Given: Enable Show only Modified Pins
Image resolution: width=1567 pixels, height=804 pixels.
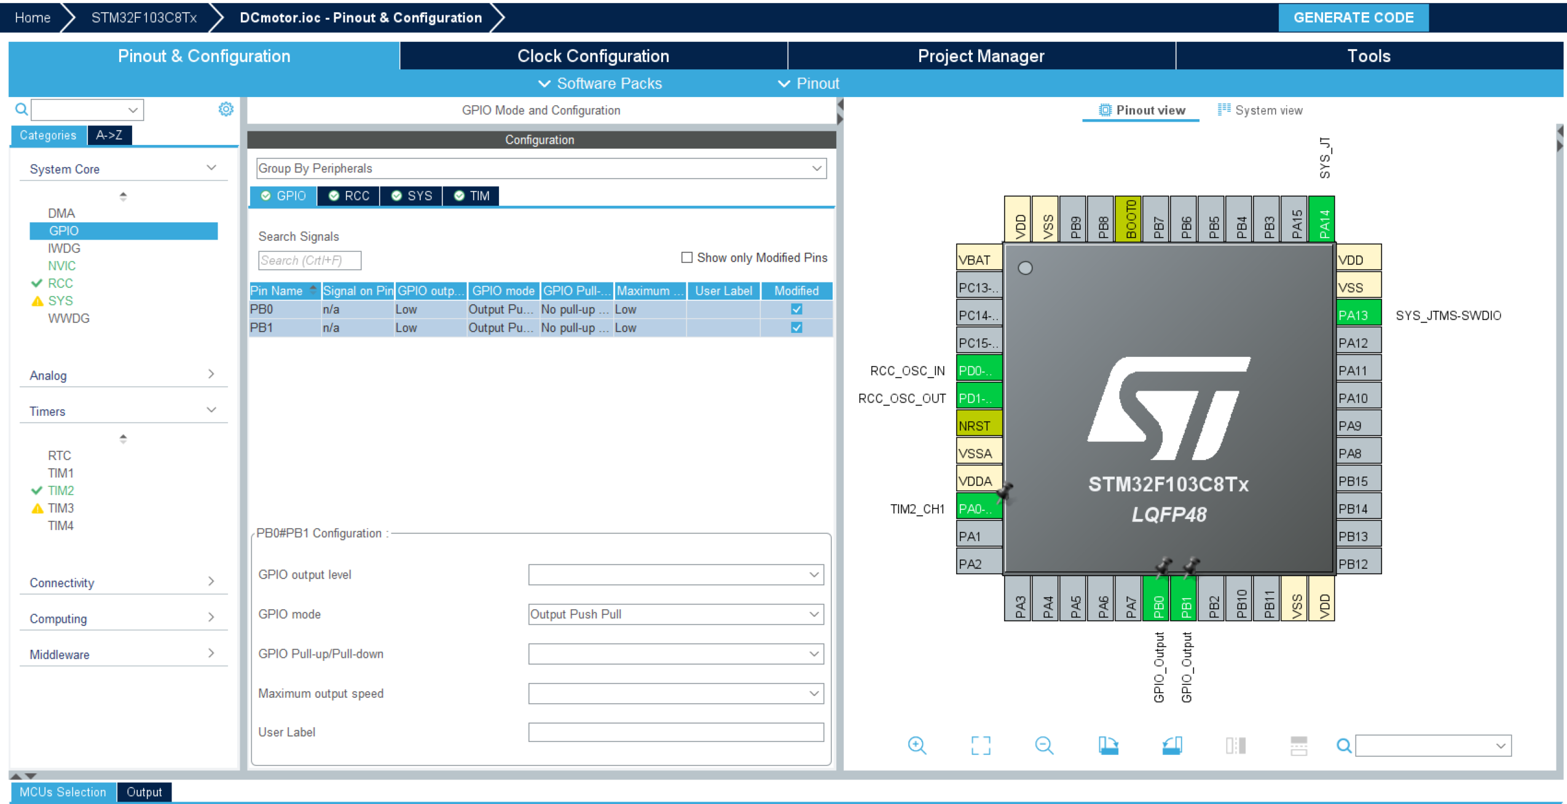Looking at the screenshot, I should coord(686,257).
